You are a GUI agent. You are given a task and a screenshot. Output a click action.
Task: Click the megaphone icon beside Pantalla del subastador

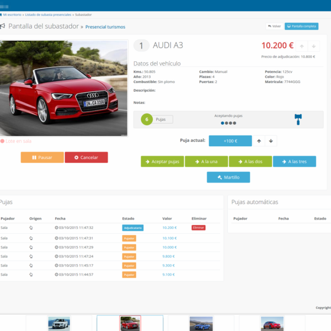(3, 26)
